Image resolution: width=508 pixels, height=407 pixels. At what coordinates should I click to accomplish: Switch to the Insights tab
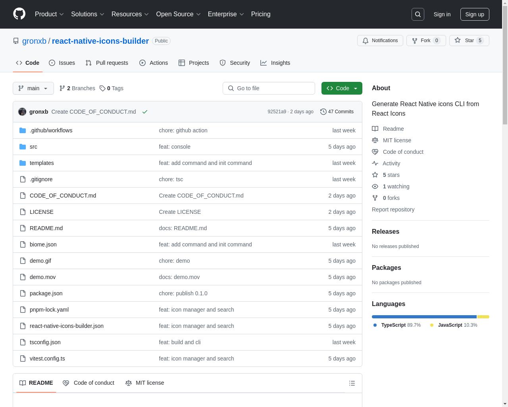pos(275,63)
